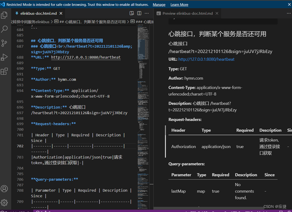The image size is (292, 212).
Task: Open the Source Control view
Action: tap(4, 43)
